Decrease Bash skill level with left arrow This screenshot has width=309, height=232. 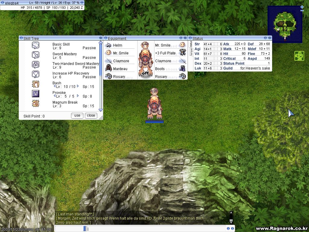coord(55,86)
